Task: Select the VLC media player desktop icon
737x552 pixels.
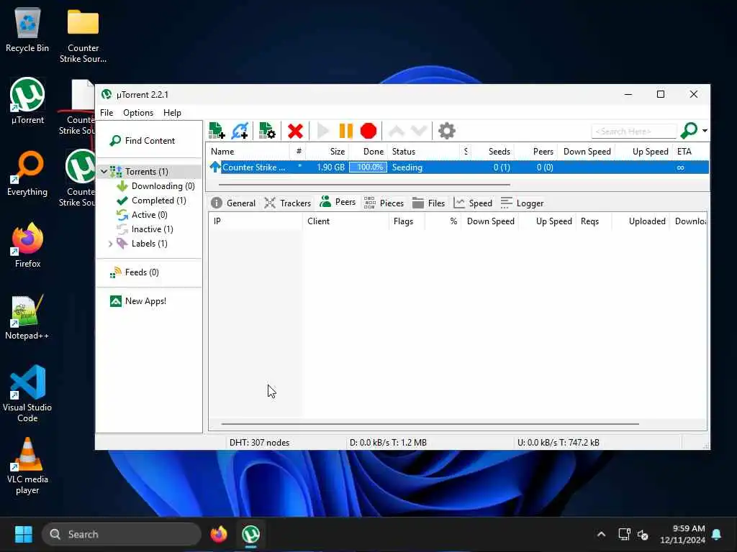Action: (27, 466)
